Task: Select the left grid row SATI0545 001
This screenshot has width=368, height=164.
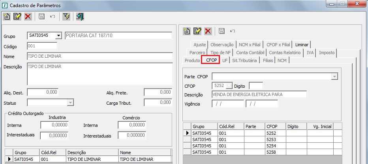Action: (88, 159)
